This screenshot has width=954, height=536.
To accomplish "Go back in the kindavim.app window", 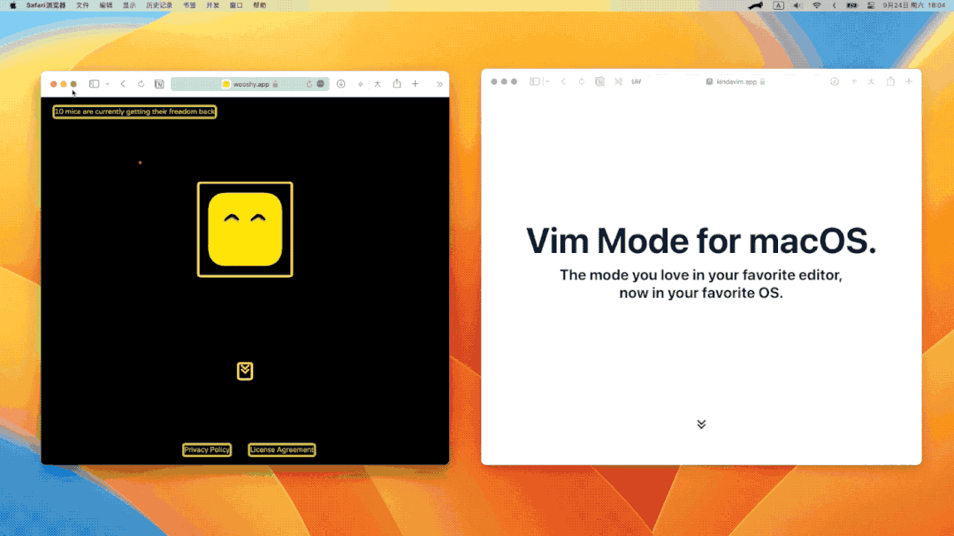I will (x=563, y=81).
